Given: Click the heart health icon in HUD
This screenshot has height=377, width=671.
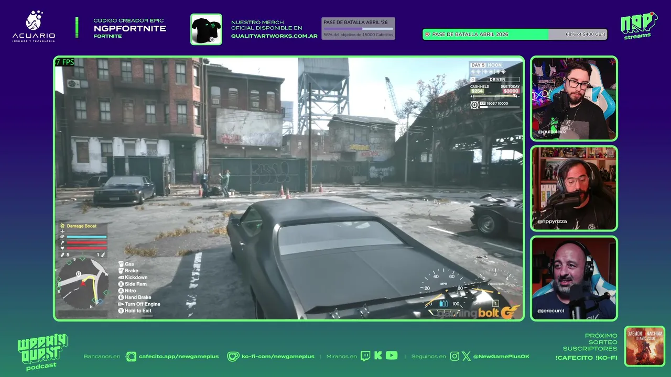Looking at the screenshot, I should point(62,248).
